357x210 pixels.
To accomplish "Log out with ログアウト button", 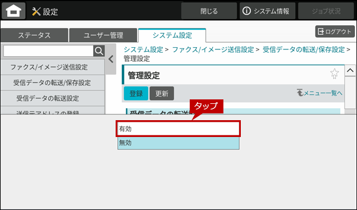I will click(x=335, y=31).
